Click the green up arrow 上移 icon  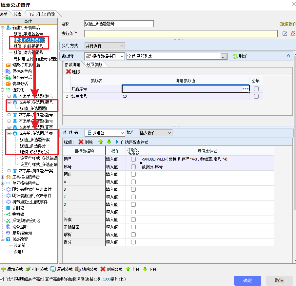click(128, 269)
